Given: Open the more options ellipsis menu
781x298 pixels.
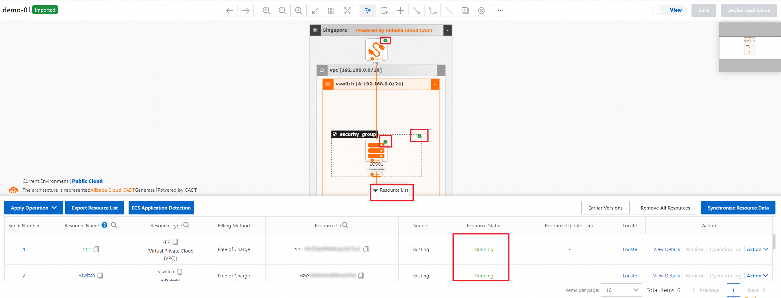Looking at the screenshot, I should point(500,10).
